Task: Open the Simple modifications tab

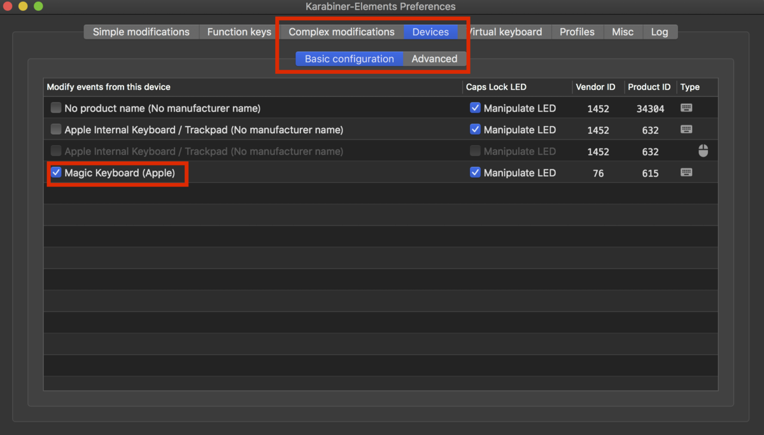Action: click(141, 32)
